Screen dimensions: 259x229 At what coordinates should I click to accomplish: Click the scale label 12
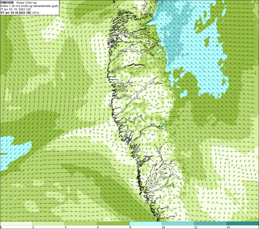tap(196, 227)
